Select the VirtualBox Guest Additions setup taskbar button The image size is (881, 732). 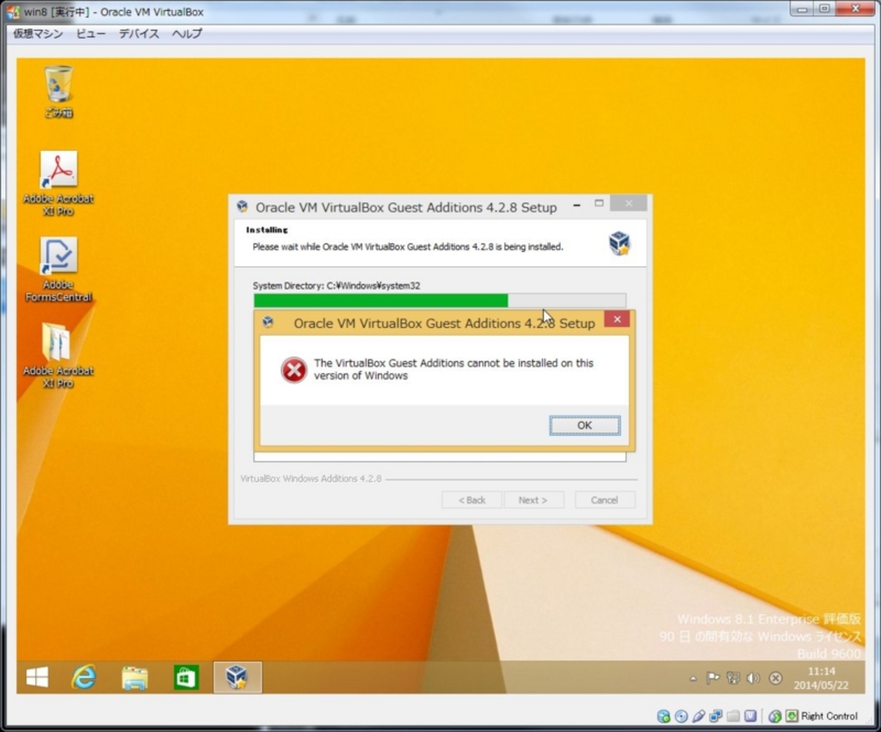coord(237,677)
